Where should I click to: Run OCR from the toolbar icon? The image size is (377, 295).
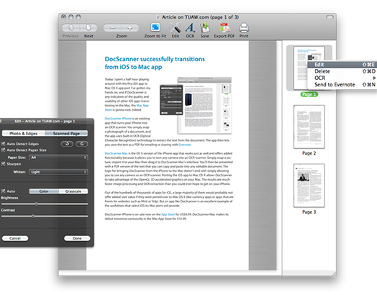190,27
